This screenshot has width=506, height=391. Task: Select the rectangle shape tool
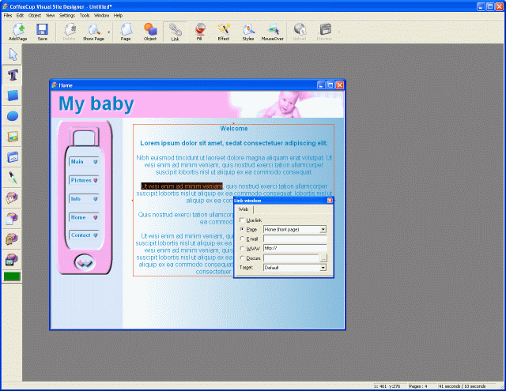coord(13,96)
